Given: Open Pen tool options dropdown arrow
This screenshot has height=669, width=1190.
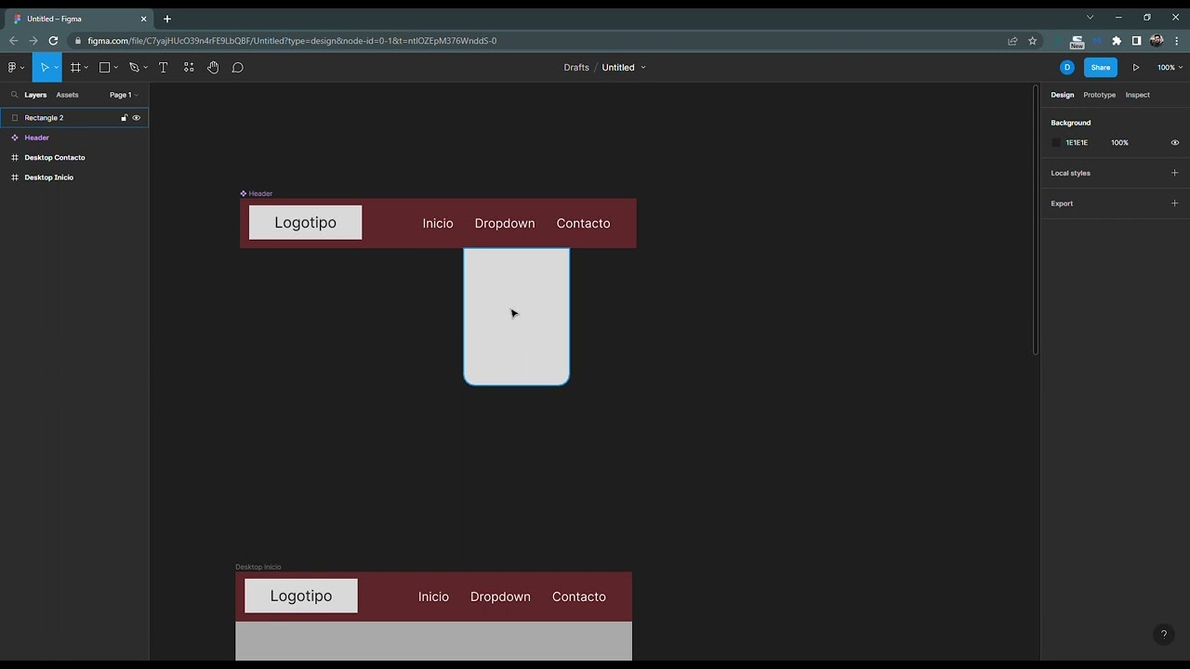Looking at the screenshot, I should [145, 67].
